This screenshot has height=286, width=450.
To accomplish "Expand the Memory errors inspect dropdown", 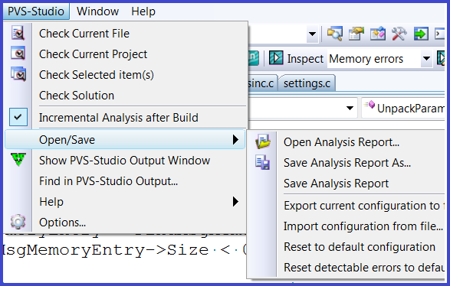I will coord(426,59).
